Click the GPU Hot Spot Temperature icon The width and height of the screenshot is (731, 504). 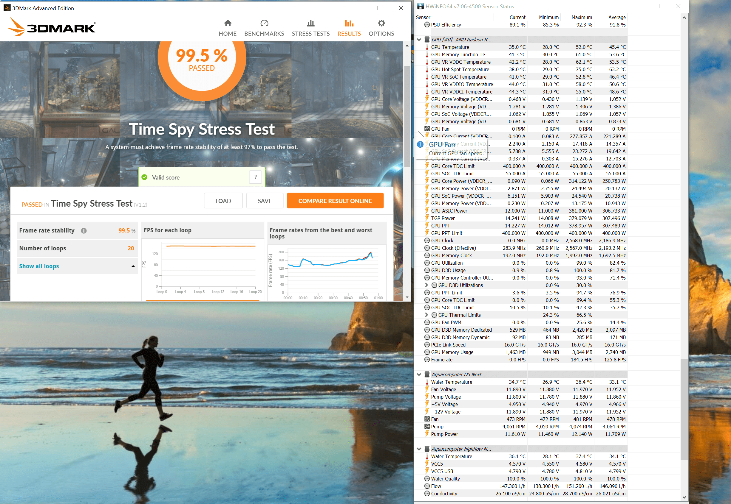pyautogui.click(x=427, y=69)
